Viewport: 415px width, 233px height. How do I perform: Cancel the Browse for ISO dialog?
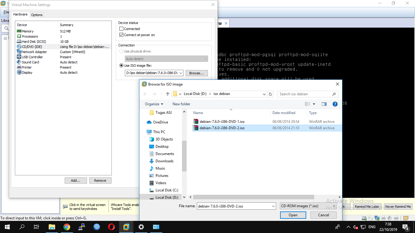[324, 215]
